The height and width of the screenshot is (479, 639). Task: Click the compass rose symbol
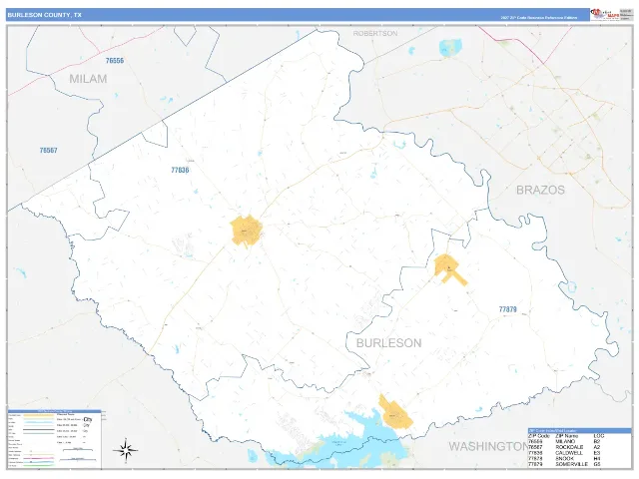(x=126, y=450)
